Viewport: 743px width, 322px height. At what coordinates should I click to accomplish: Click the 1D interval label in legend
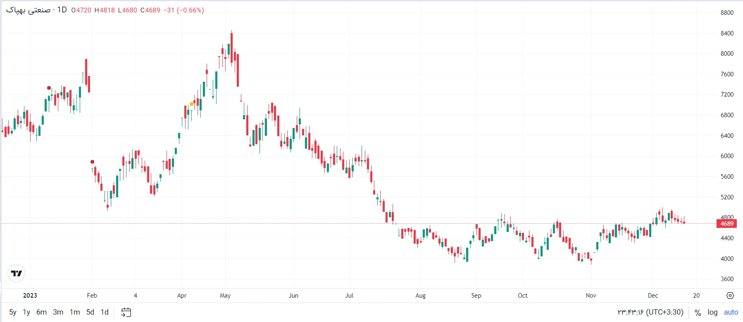click(x=62, y=10)
